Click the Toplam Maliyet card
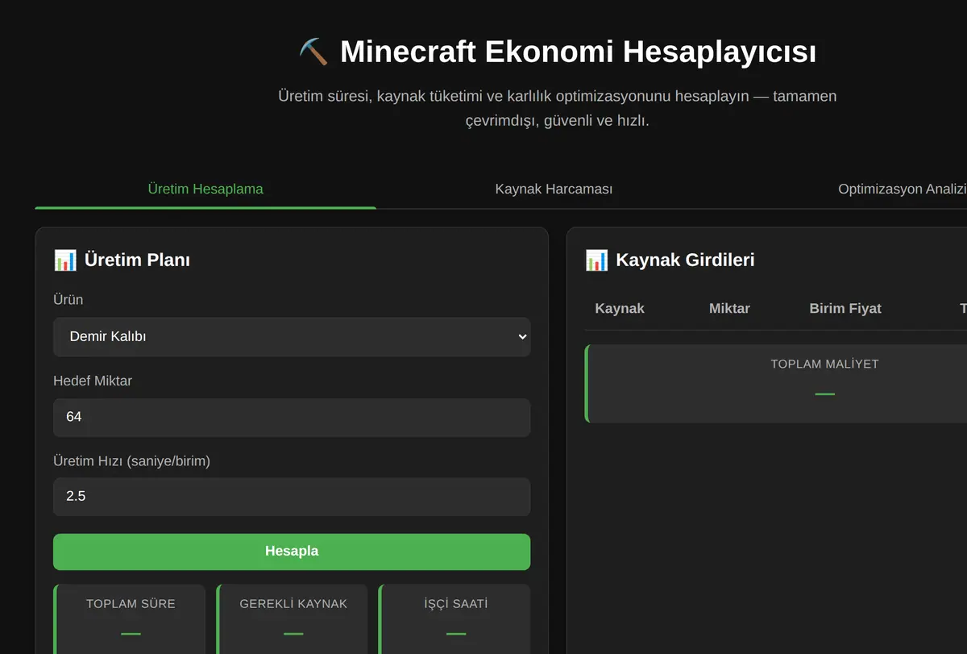The width and height of the screenshot is (967, 654). 776,383
